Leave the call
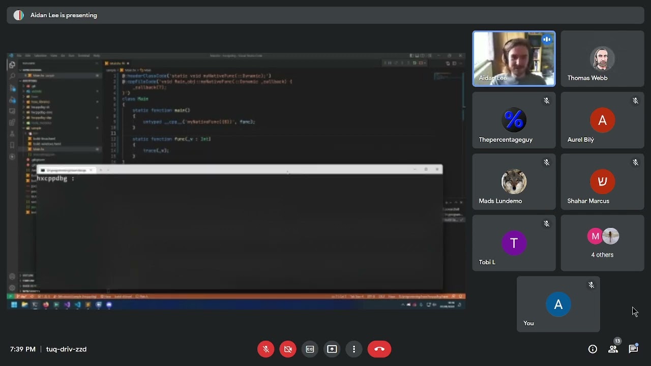Viewport: 651px width, 366px height. tap(379, 349)
